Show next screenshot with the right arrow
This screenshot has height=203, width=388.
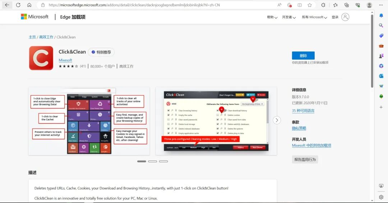click(x=277, y=120)
